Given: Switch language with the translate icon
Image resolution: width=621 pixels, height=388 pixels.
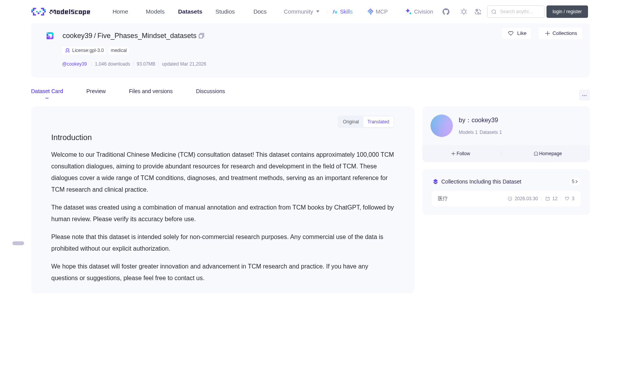Looking at the screenshot, I should (x=478, y=12).
